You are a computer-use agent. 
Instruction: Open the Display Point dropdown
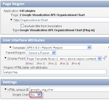pos(64,59)
